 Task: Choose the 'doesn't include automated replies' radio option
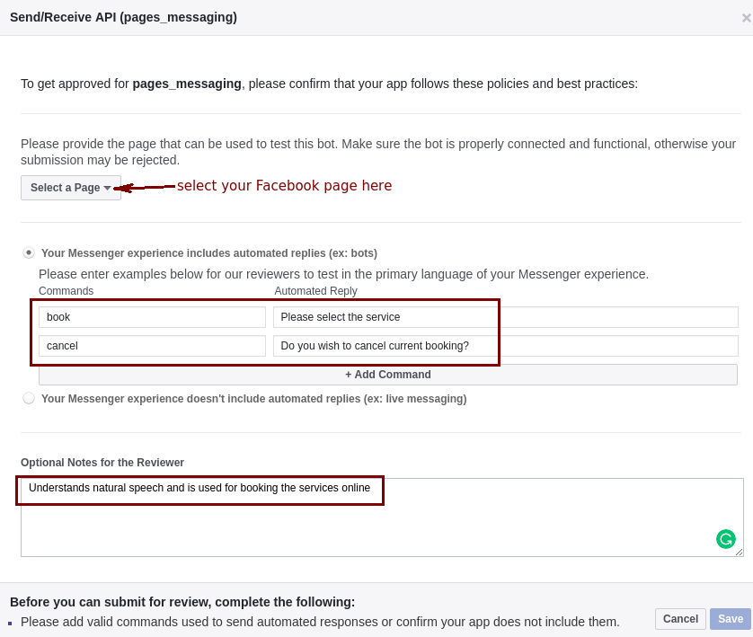click(x=29, y=398)
